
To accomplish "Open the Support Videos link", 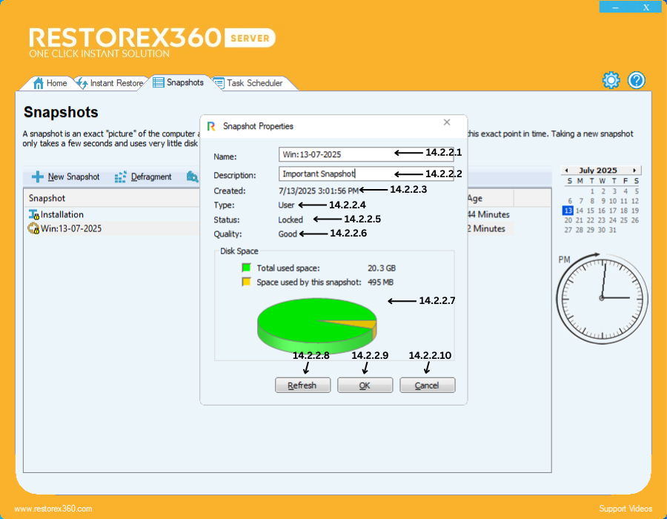I will click(625, 509).
